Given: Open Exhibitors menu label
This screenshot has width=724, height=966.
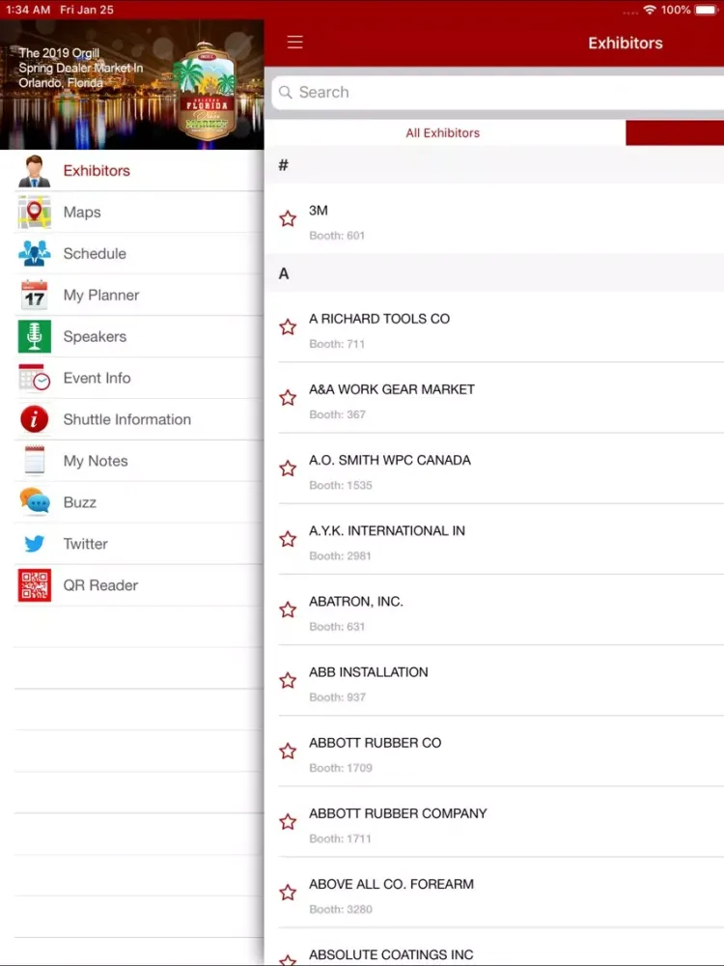Looking at the screenshot, I should pyautogui.click(x=97, y=171).
